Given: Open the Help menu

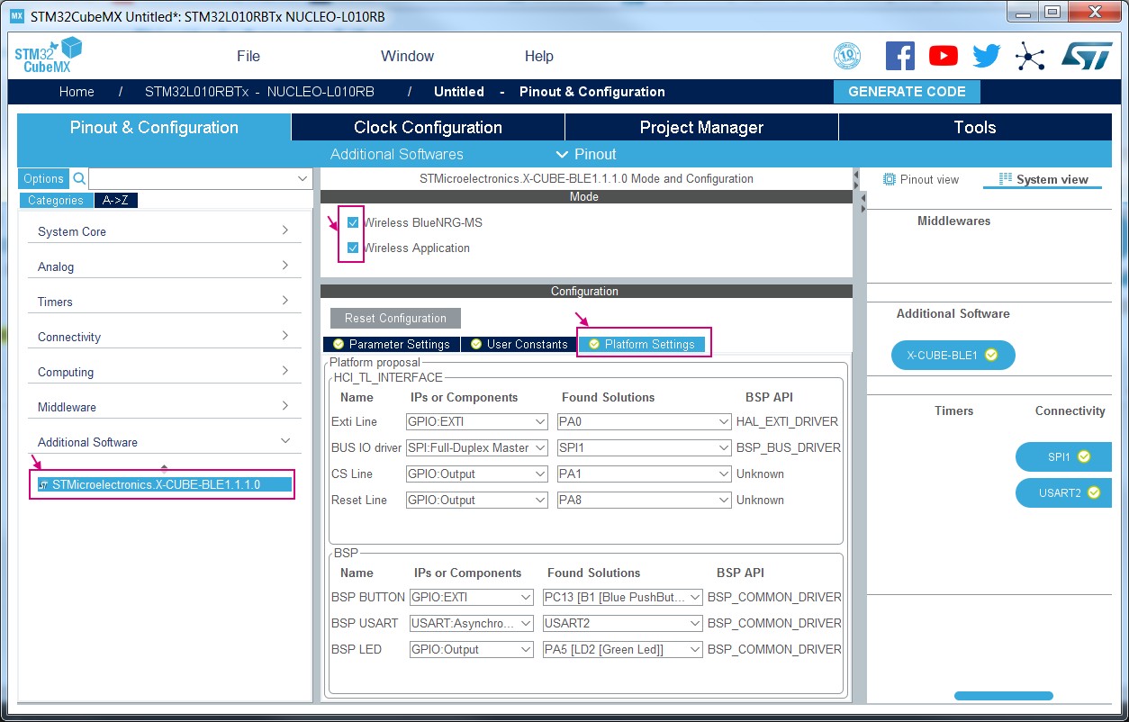Looking at the screenshot, I should click(x=538, y=56).
